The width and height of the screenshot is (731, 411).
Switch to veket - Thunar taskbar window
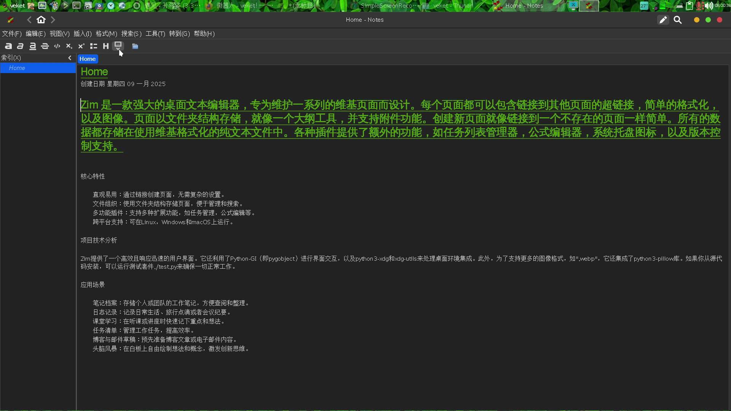coord(448,6)
